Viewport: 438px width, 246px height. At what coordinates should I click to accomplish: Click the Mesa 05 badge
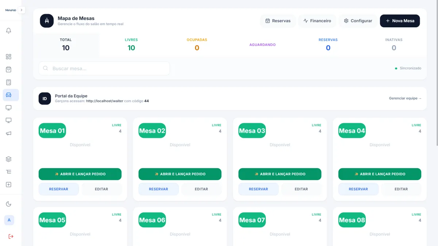click(52, 220)
